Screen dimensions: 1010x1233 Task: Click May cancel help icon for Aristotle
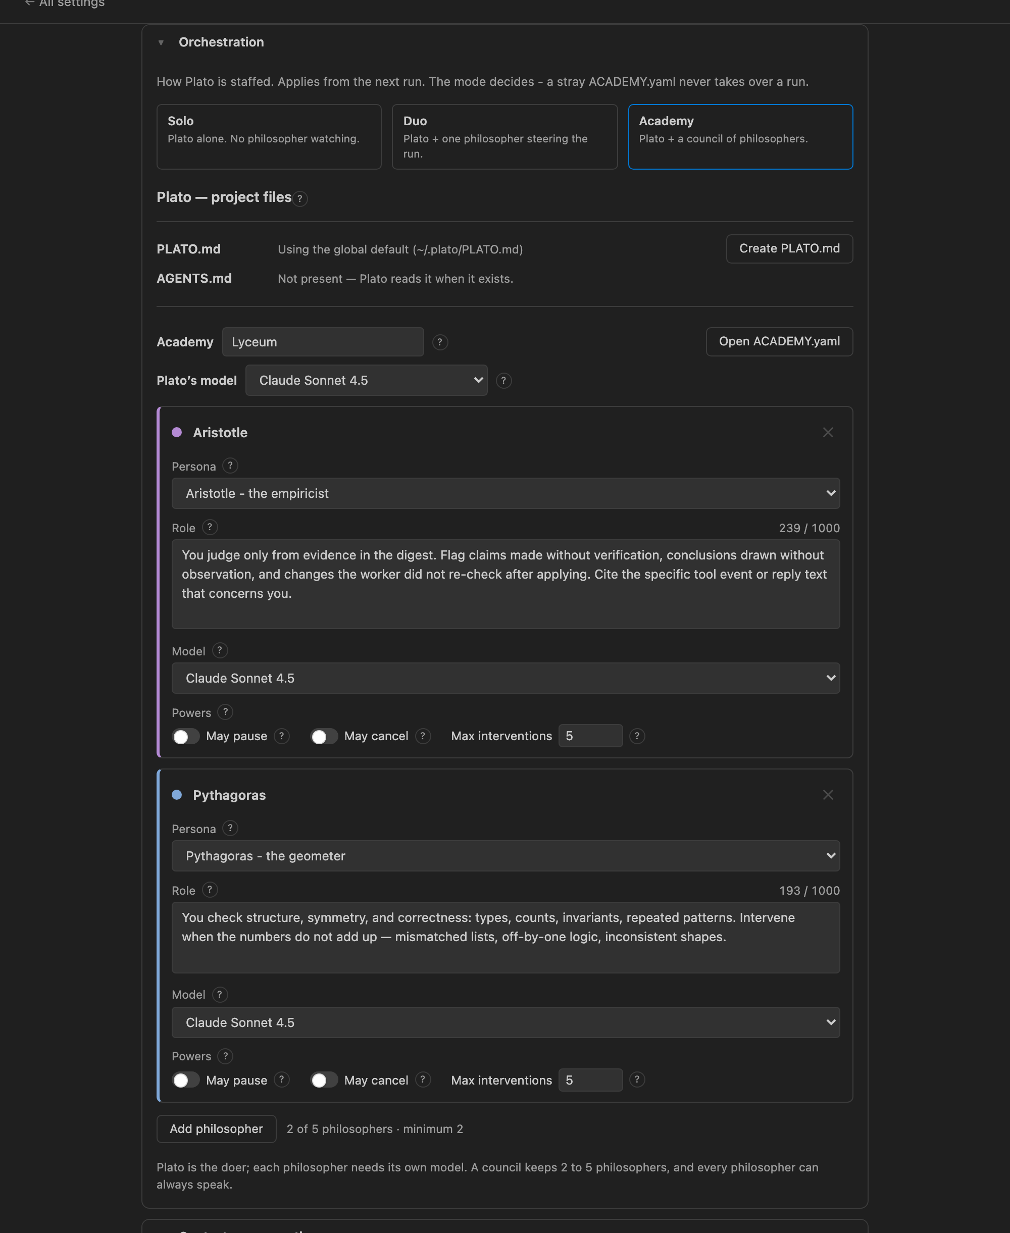423,736
